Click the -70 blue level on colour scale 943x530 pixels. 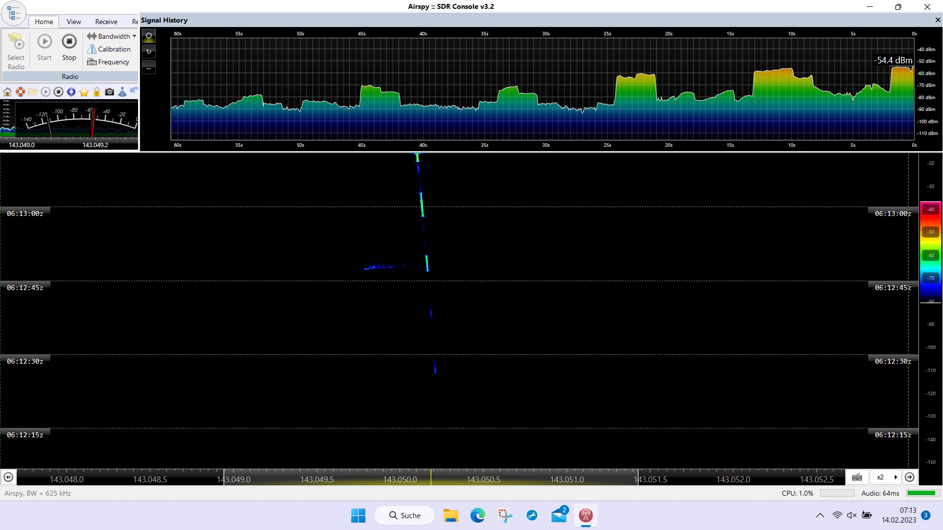931,278
